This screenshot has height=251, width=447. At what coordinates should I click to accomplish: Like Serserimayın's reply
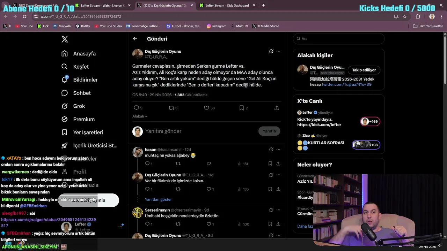coord(210,224)
